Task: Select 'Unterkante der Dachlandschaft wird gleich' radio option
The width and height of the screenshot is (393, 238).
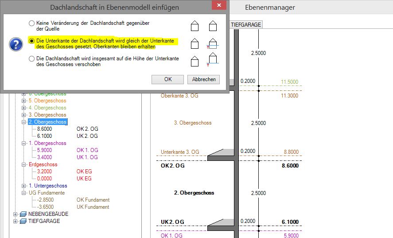Action: pos(31,41)
